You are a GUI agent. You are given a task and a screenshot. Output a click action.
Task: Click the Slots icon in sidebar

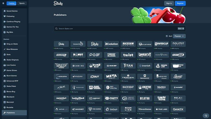(x=5, y=54)
